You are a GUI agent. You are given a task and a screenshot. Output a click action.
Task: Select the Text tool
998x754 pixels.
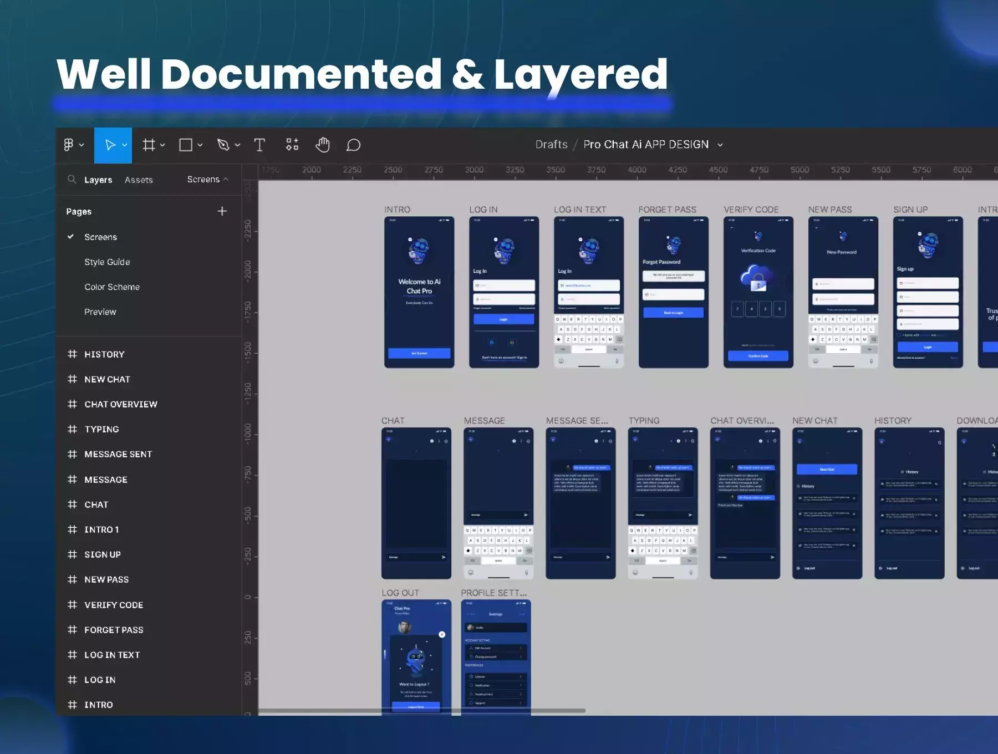[259, 145]
